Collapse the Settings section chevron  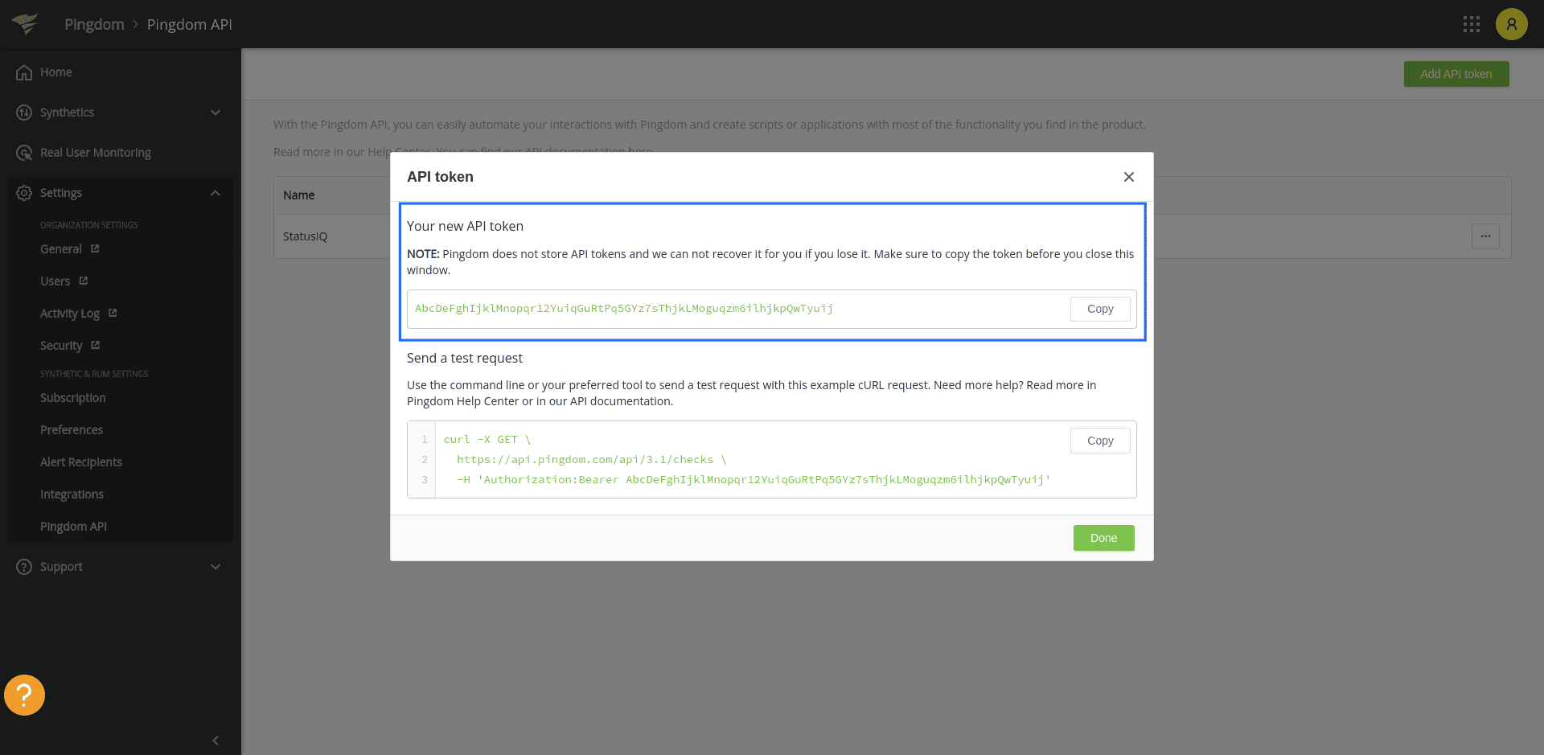[216, 193]
